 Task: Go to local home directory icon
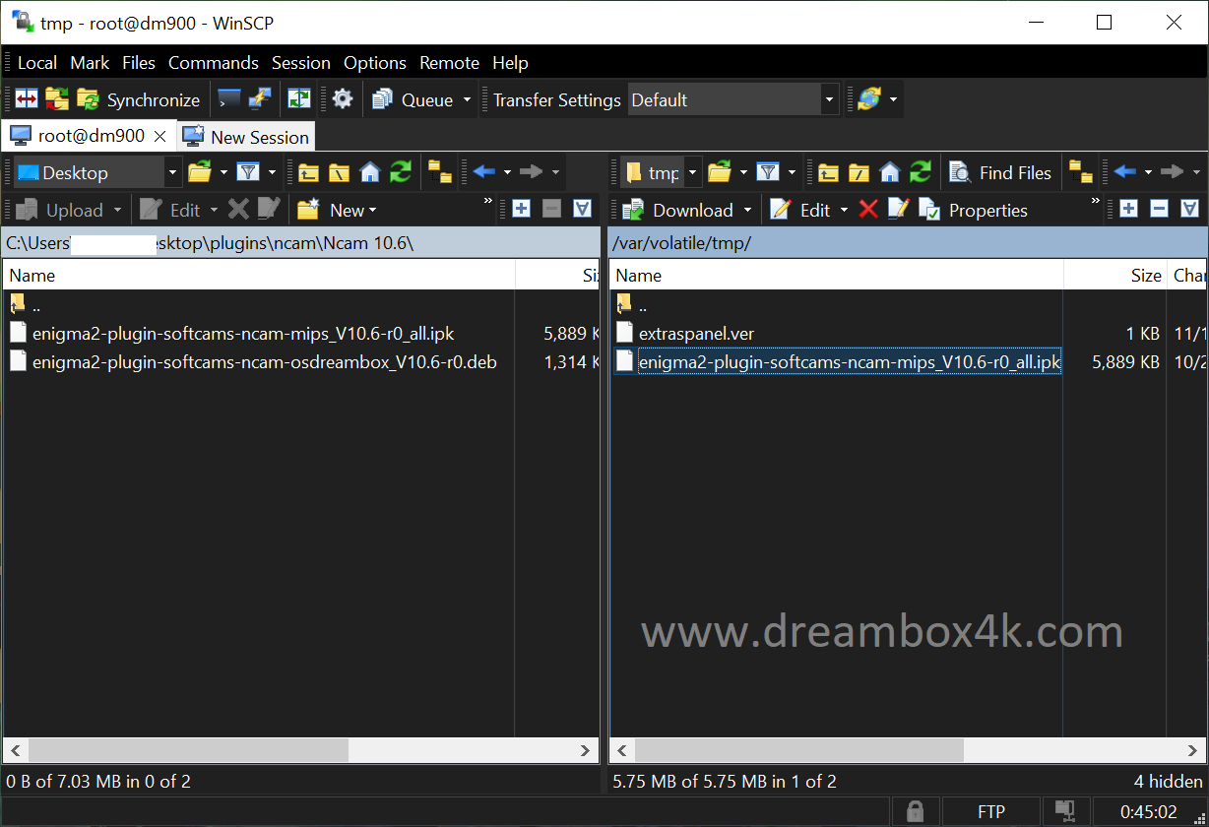pos(369,172)
